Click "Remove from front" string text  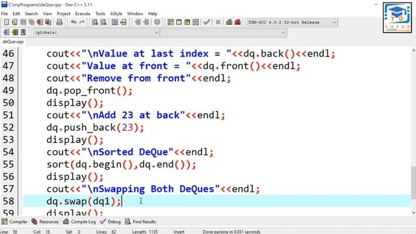(136, 78)
